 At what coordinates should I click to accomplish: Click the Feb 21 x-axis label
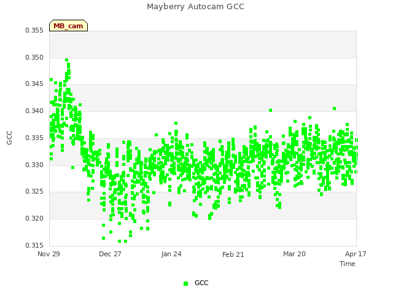[x=233, y=254]
